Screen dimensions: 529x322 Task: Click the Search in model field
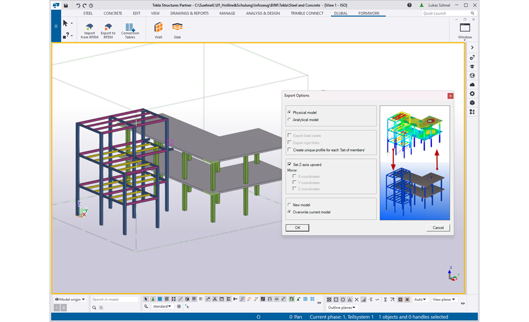click(115, 299)
